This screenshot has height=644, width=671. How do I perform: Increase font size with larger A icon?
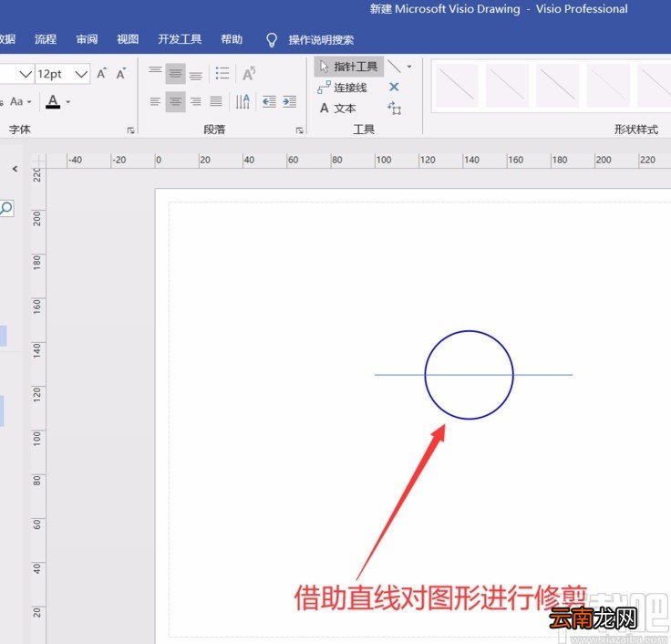point(101,74)
